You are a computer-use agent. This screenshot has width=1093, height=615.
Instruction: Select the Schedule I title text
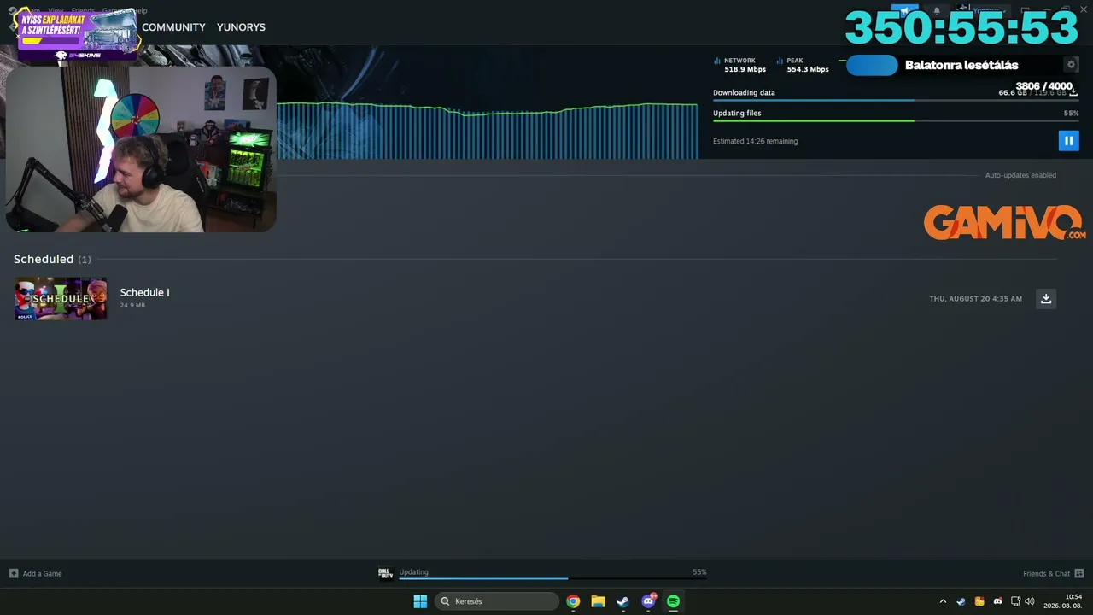click(144, 292)
